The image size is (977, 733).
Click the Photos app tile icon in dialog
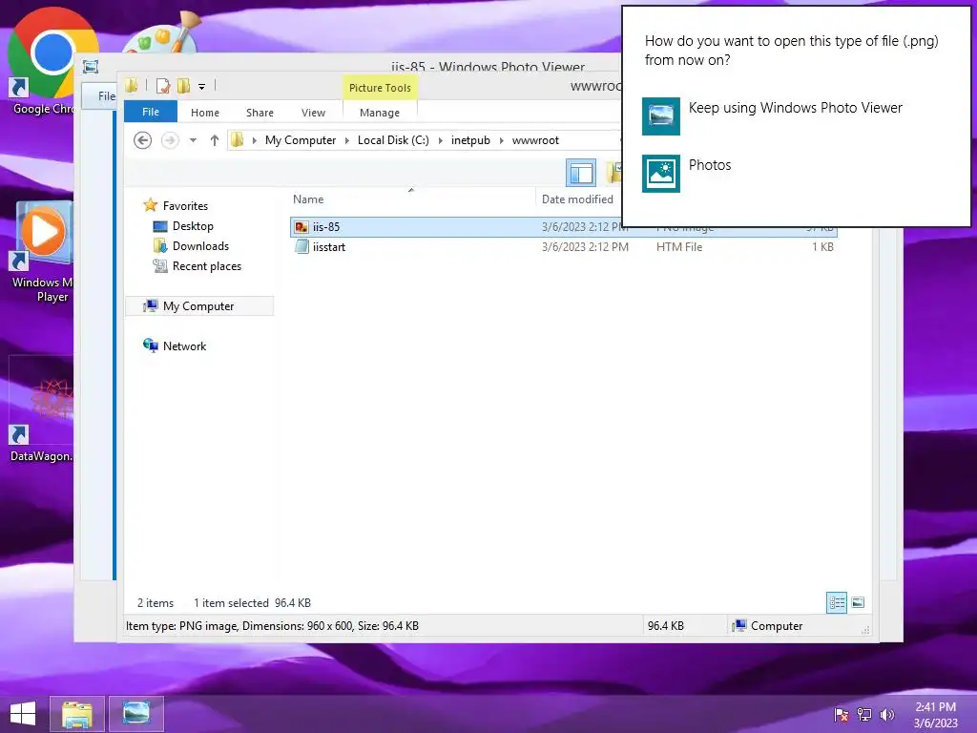click(x=660, y=174)
